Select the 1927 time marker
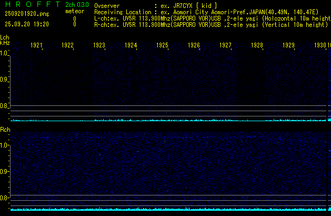Image resolution: width=331 pixels, height=216 pixels. [226, 46]
